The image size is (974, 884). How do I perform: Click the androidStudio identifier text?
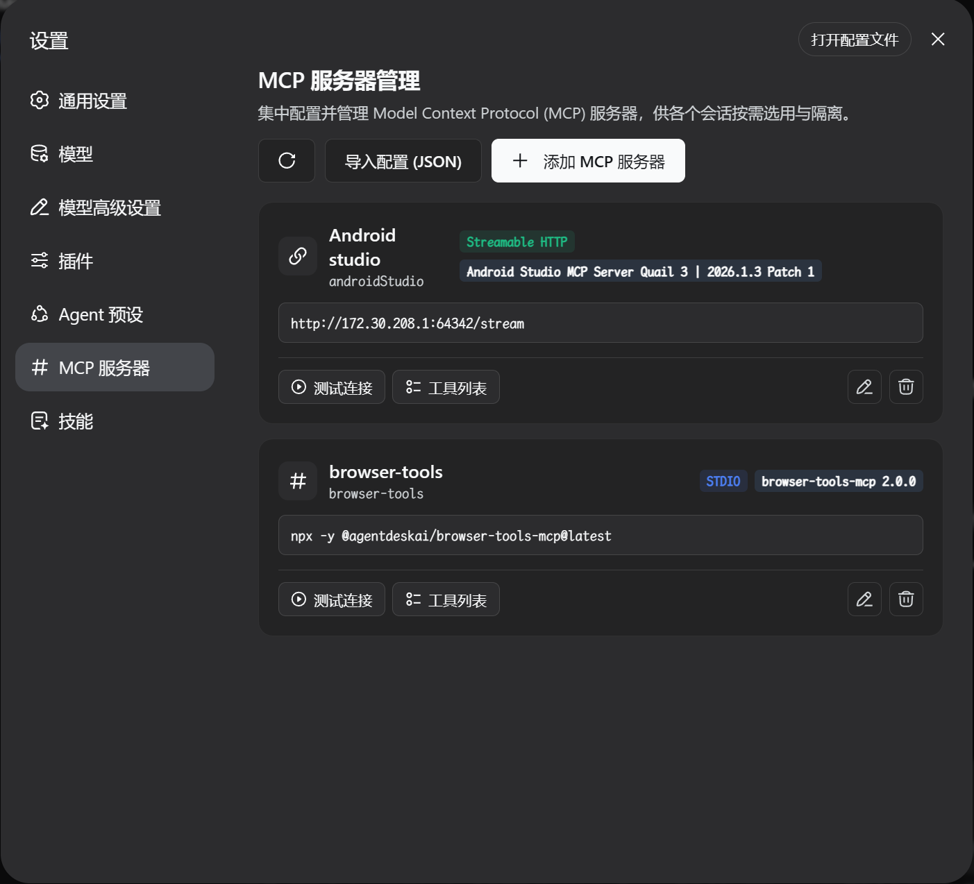376,281
